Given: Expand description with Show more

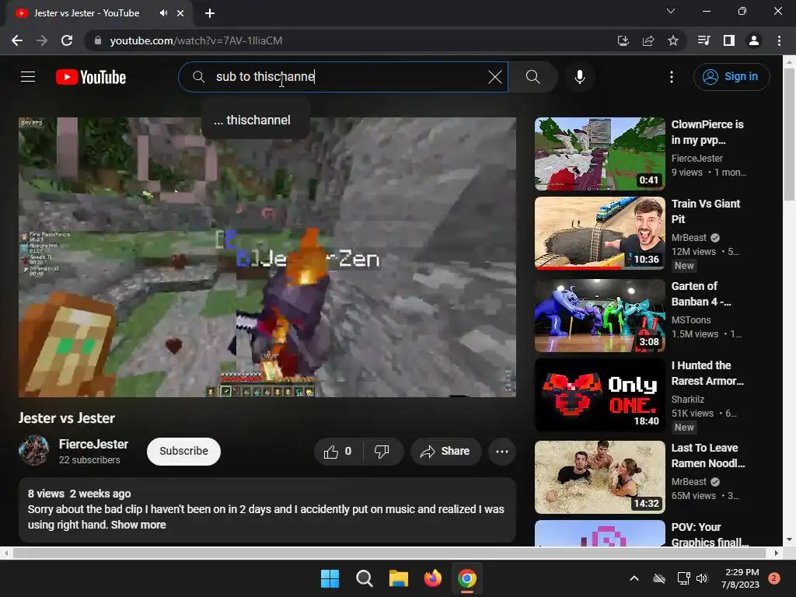Looking at the screenshot, I should point(138,525).
